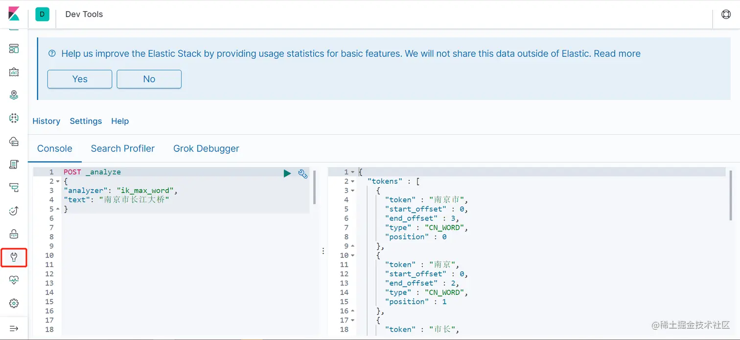Switch to the Grok Debugger tab
740x340 pixels.
pos(206,148)
